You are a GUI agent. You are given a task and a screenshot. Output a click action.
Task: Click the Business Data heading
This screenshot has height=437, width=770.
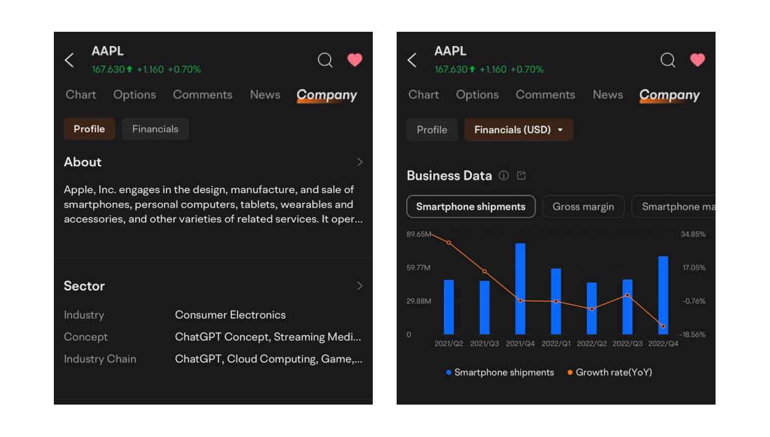click(449, 176)
